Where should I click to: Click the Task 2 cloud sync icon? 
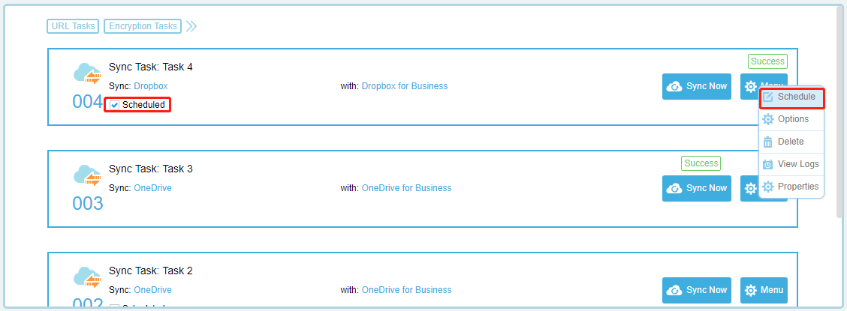(87, 279)
